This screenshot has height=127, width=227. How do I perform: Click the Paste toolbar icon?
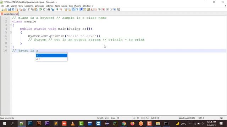coord(36,10)
